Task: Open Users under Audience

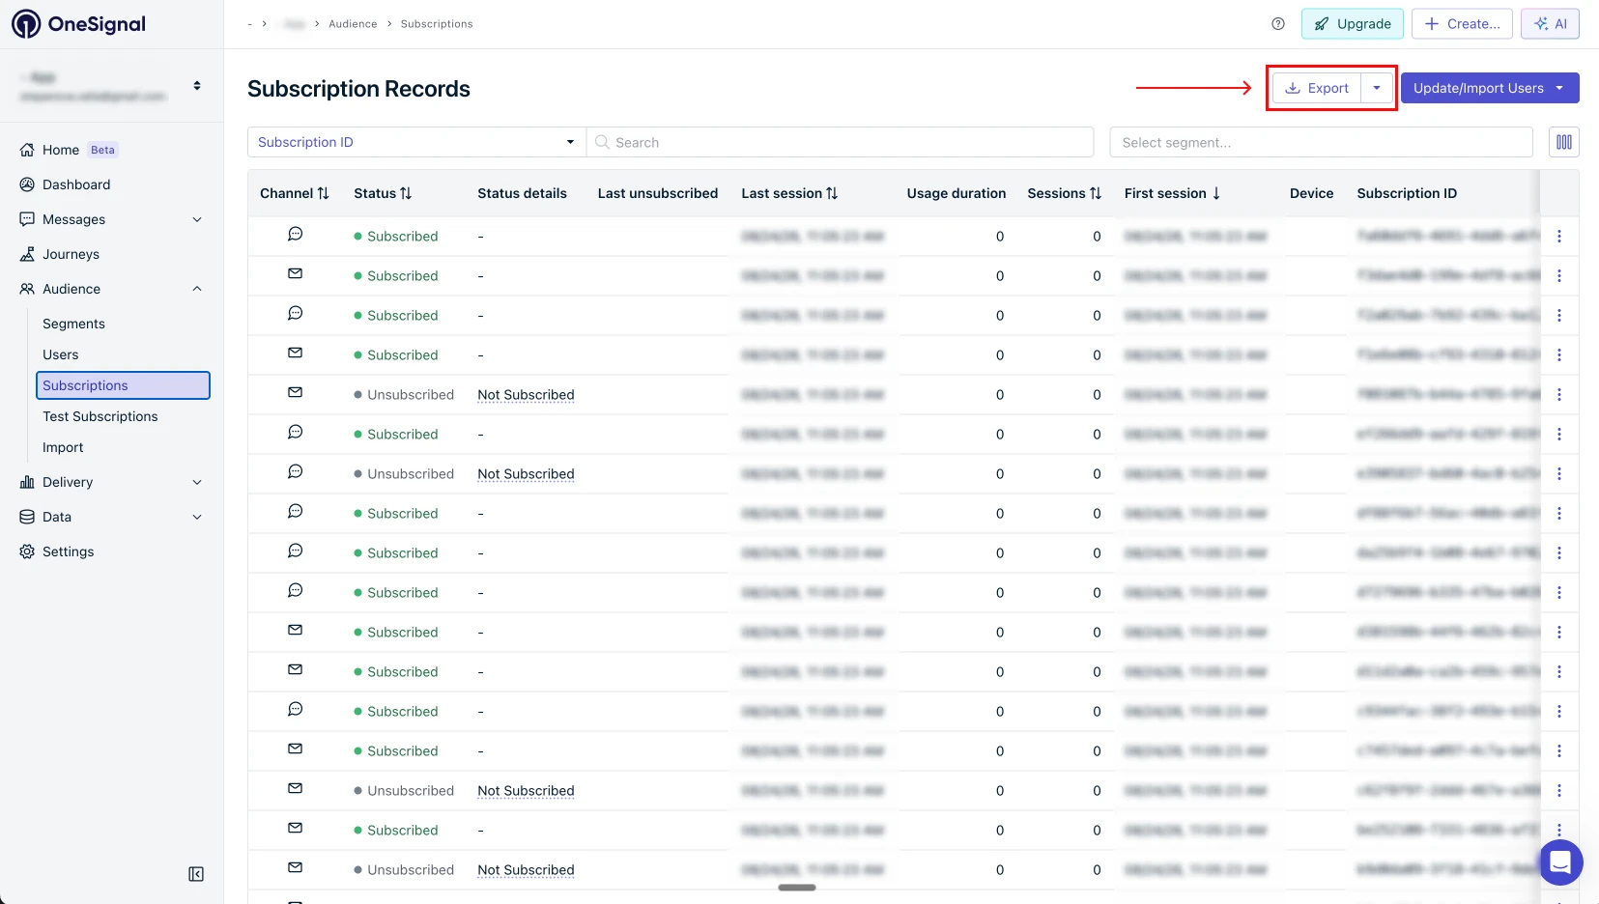Action: click(x=60, y=354)
